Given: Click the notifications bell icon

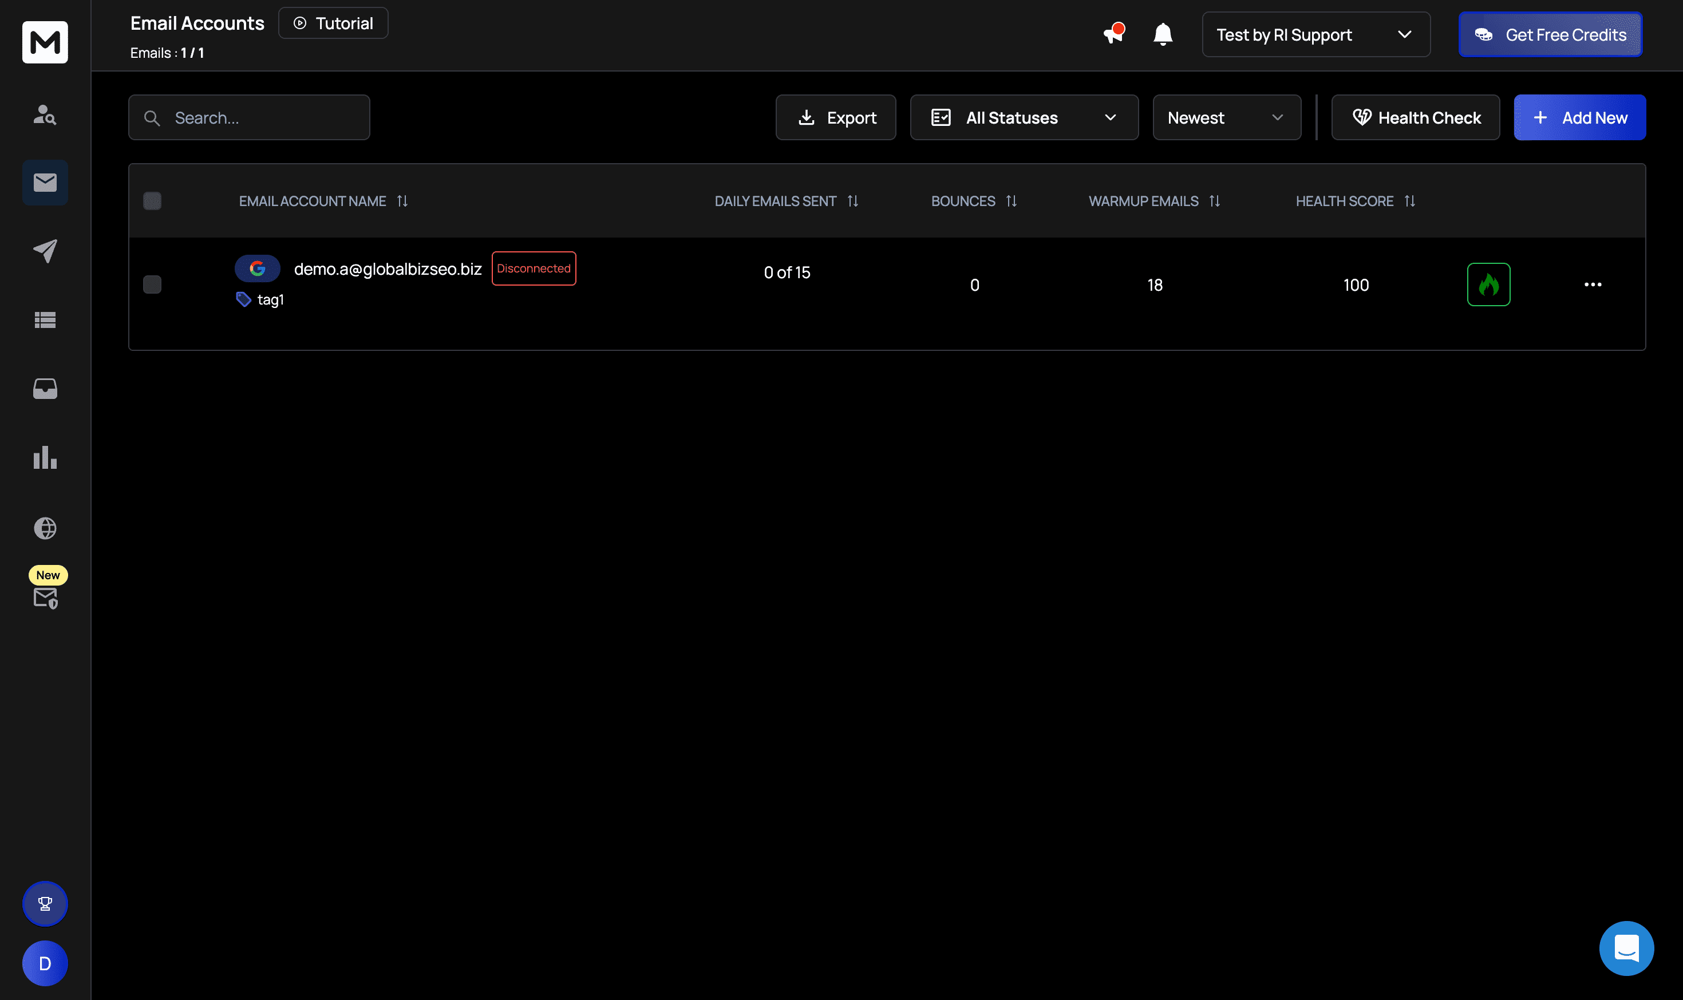Looking at the screenshot, I should pyautogui.click(x=1162, y=34).
